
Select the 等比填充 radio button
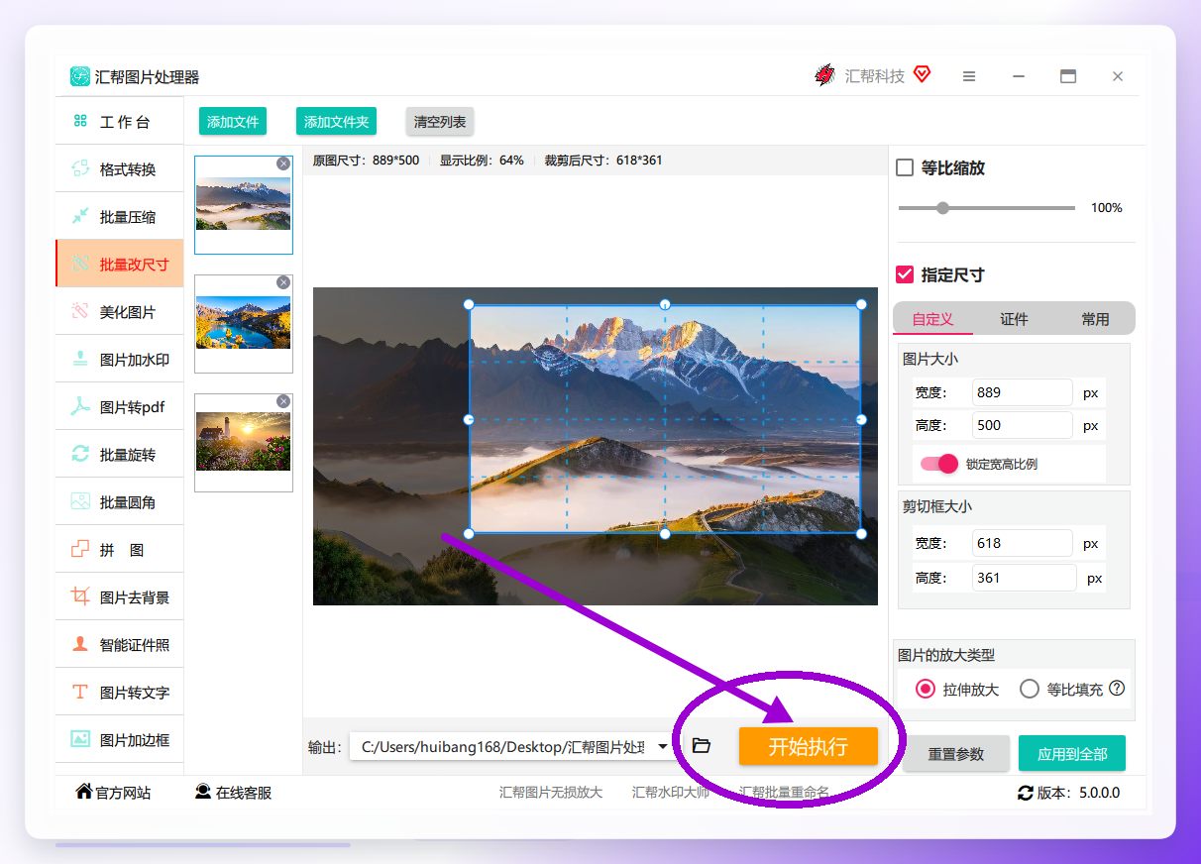(1030, 689)
